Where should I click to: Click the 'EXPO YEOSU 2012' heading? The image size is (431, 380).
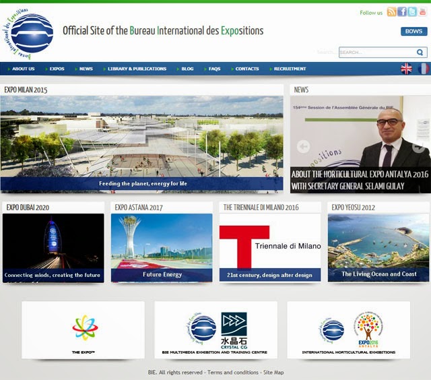coord(353,208)
